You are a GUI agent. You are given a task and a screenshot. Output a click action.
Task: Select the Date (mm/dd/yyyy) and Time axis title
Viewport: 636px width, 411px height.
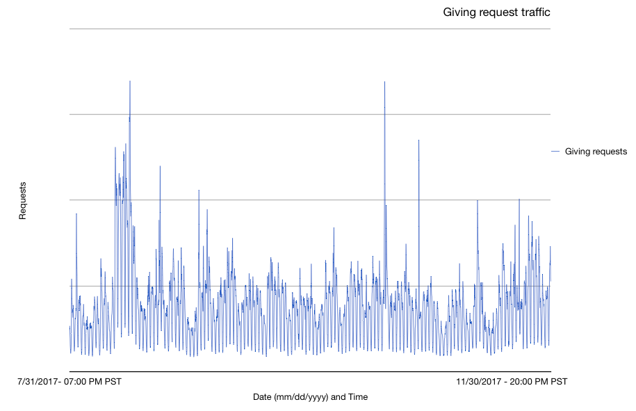tap(310, 397)
